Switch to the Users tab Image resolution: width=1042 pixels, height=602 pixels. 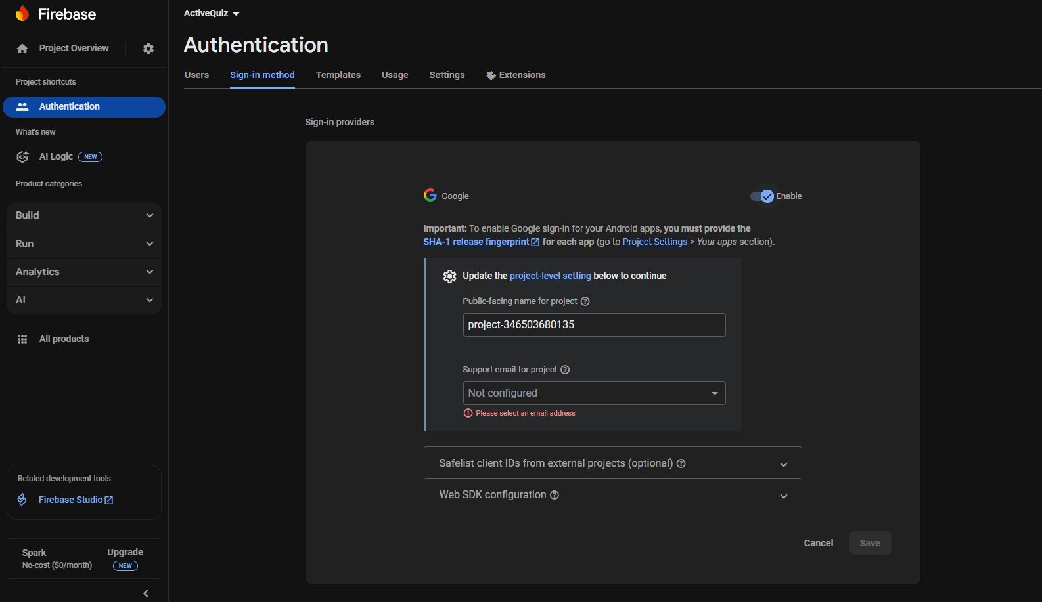[196, 75]
